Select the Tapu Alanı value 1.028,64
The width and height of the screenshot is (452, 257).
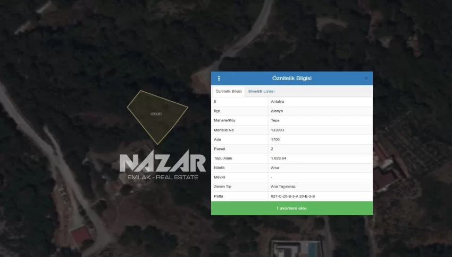(279, 158)
